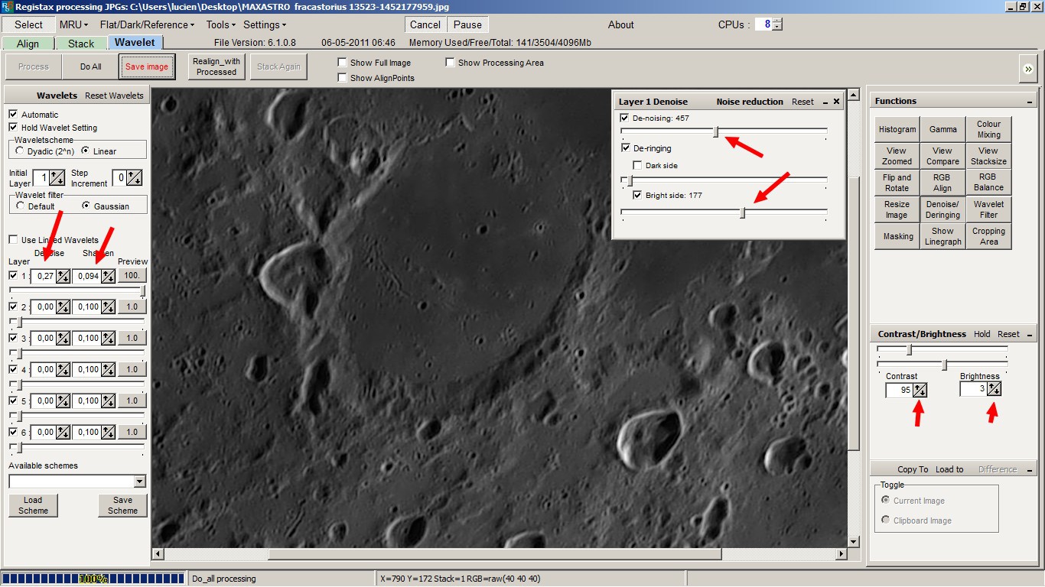Image resolution: width=1045 pixels, height=587 pixels.
Task: Open the Gamma function
Action: (x=942, y=129)
